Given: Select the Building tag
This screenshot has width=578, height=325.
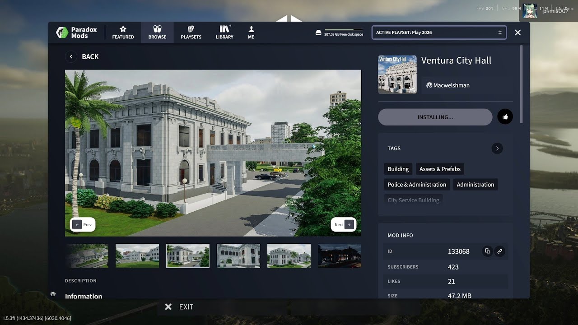Looking at the screenshot, I should pos(398,169).
